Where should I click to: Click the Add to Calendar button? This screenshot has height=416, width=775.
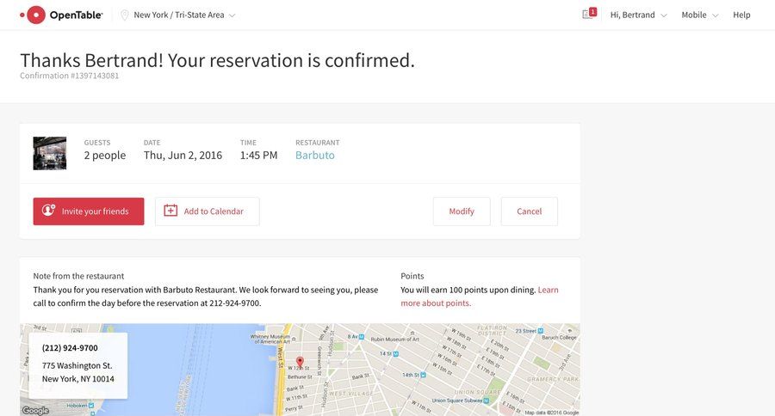point(207,211)
